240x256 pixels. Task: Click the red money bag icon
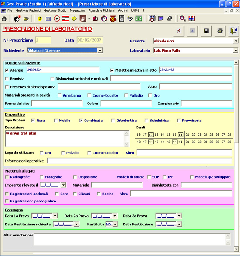point(113,19)
